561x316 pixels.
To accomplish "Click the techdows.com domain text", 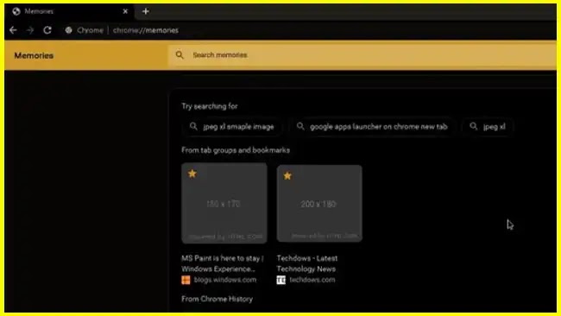I will coord(312,280).
